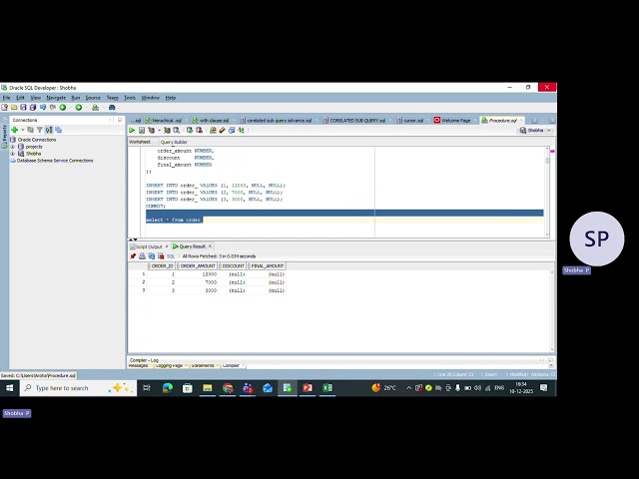Open the Shobha connection dropdown
This screenshot has height=479, width=639.
[x=535, y=131]
